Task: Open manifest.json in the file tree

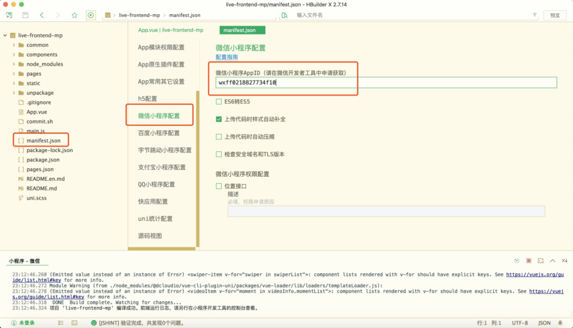Action: coord(44,141)
